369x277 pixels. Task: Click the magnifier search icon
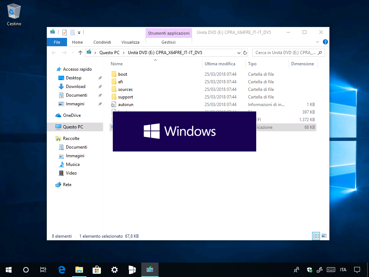tap(320, 53)
